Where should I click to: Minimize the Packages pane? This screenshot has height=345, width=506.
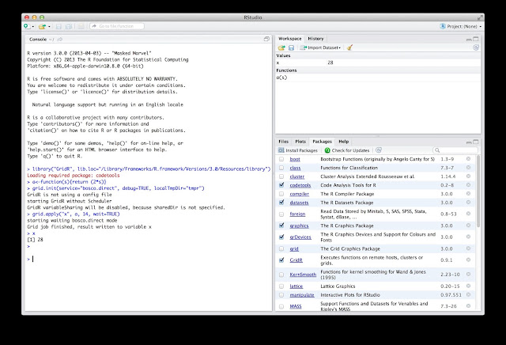(x=469, y=142)
